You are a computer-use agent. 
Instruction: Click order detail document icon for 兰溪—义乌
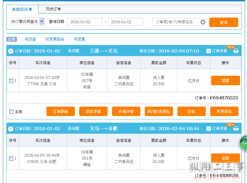208,51
